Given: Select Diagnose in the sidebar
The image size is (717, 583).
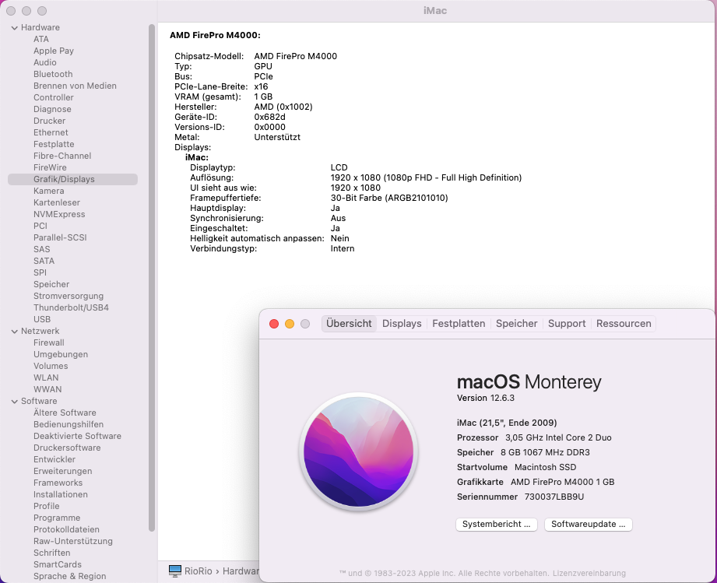Looking at the screenshot, I should pos(52,109).
